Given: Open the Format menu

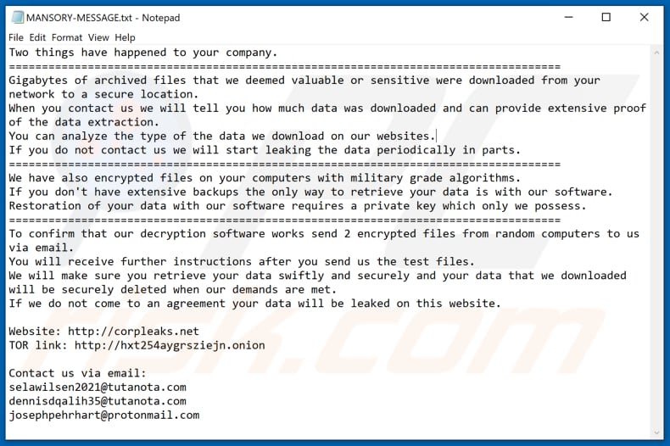Looking at the screenshot, I should click(67, 37).
